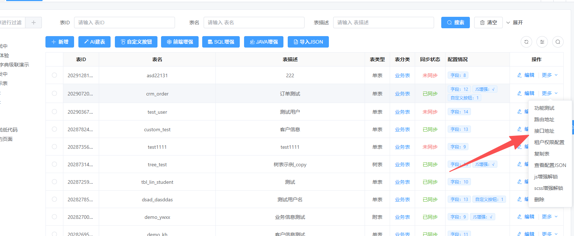Screen dimensions: 574x236
Task: Click the 导入JSON button
Action: [308, 42]
